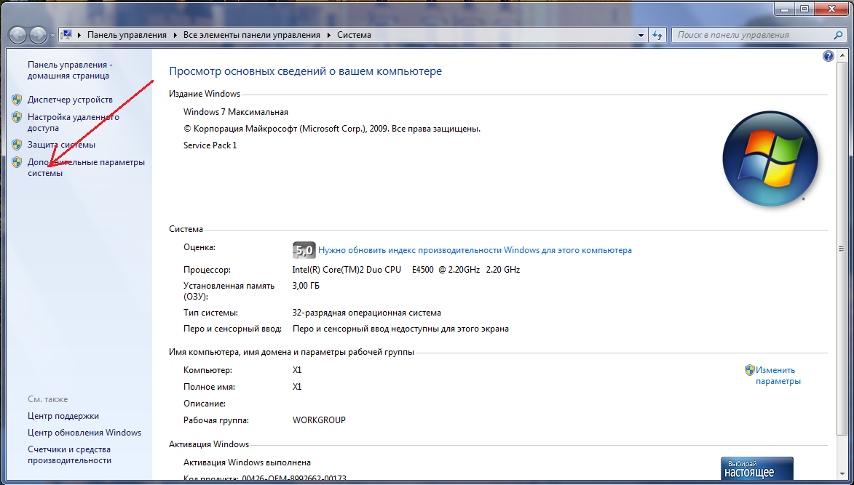Open Центр поддержки link
Viewport: 854px width, 485px height.
click(x=63, y=416)
